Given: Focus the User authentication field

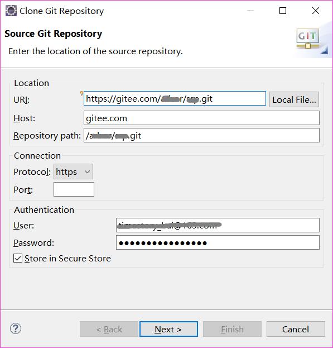Looking at the screenshot, I should click(218, 225).
